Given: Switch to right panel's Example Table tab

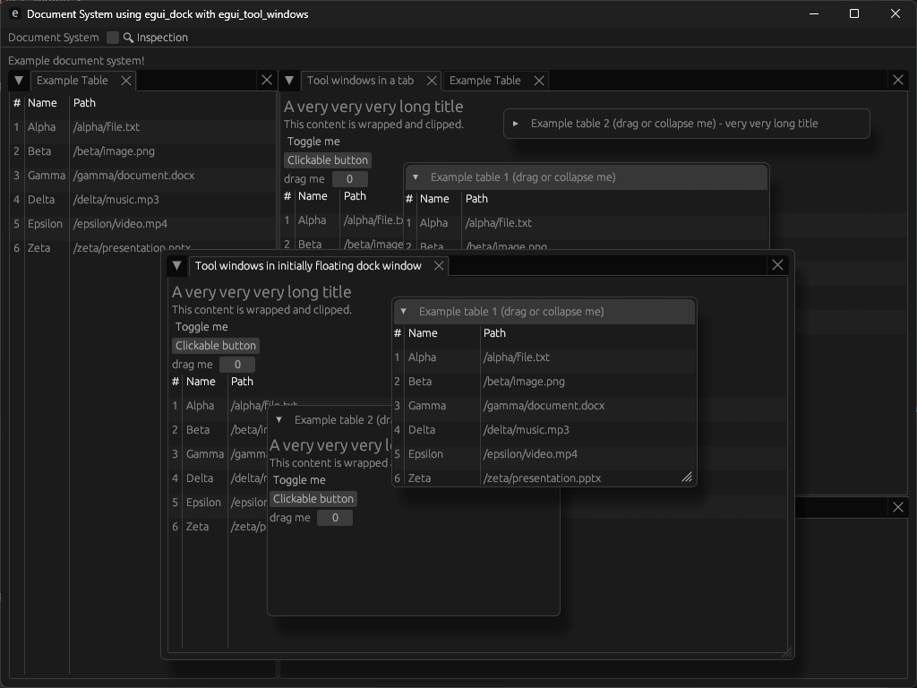Looking at the screenshot, I should click(x=484, y=81).
